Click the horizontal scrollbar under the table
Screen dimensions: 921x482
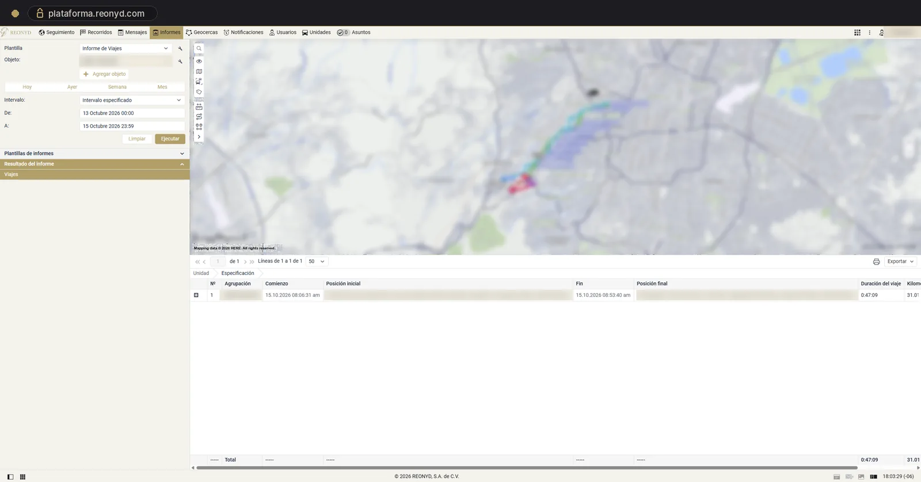pyautogui.click(x=527, y=468)
